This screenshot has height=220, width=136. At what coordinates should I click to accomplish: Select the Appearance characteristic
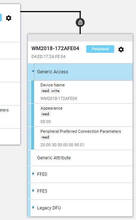[83, 115]
